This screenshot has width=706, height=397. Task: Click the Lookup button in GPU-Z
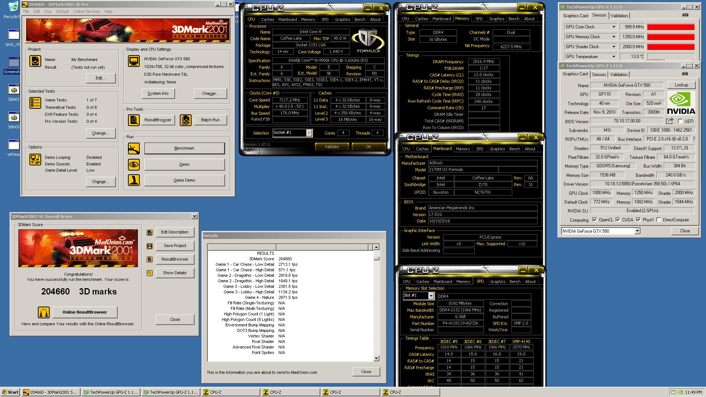[681, 85]
